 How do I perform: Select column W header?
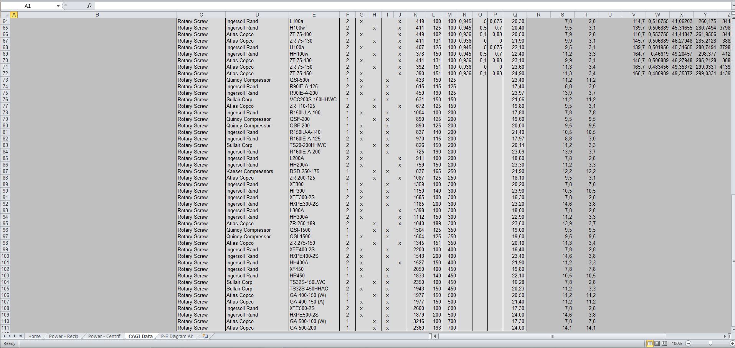pyautogui.click(x=657, y=15)
